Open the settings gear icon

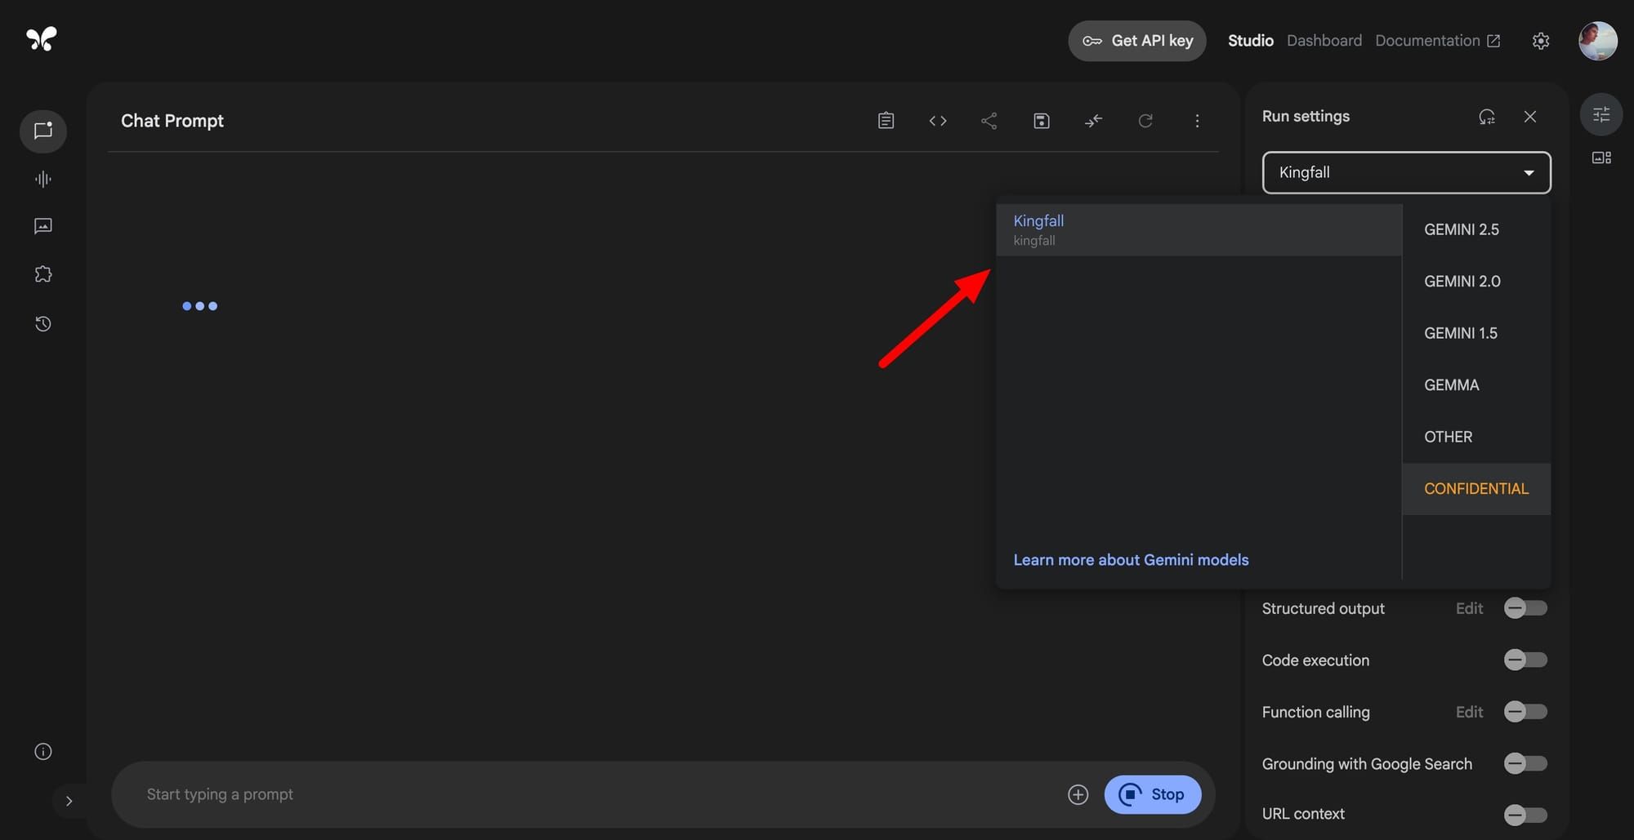pos(1541,40)
